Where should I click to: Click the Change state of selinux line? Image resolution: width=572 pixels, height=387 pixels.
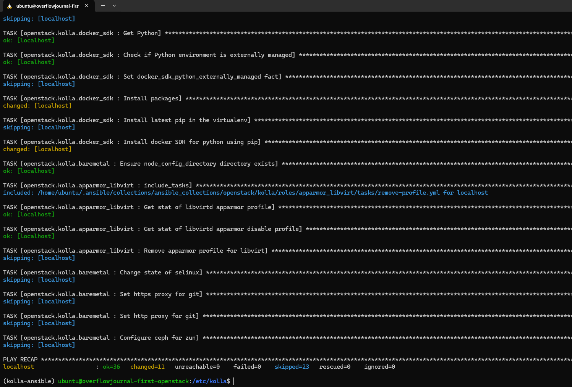pos(287,273)
